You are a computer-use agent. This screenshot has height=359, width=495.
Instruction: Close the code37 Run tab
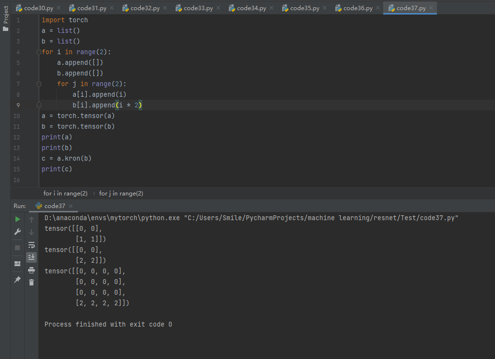point(71,206)
